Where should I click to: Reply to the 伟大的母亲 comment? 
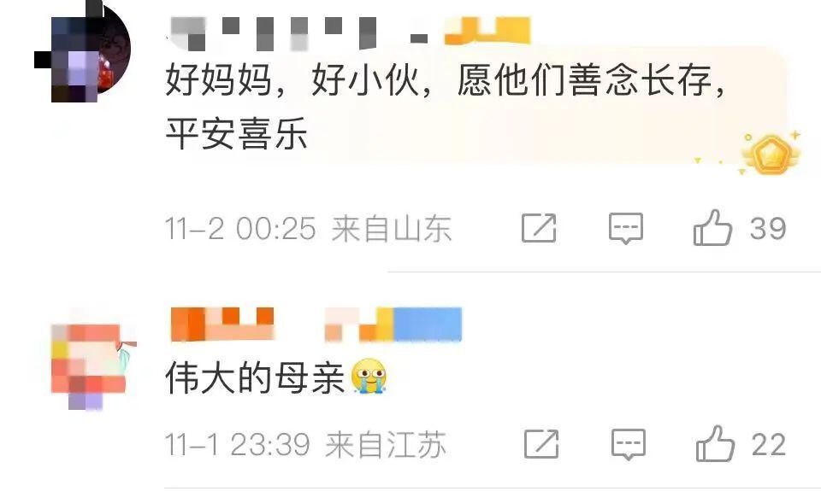coord(629,444)
